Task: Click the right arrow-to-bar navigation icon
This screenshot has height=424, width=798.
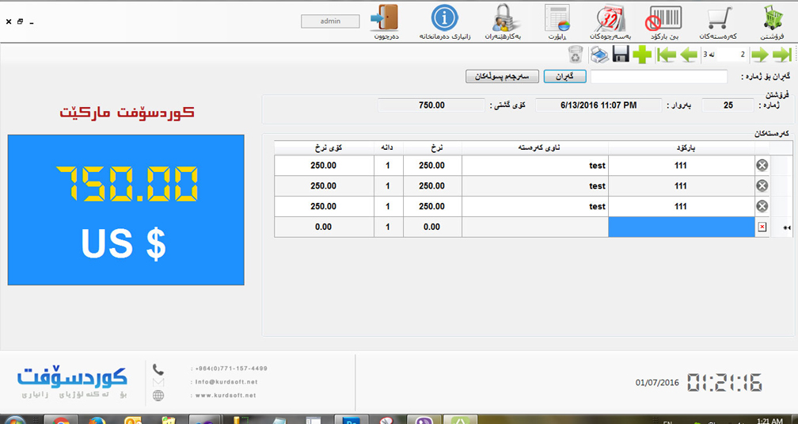Action: coord(782,54)
